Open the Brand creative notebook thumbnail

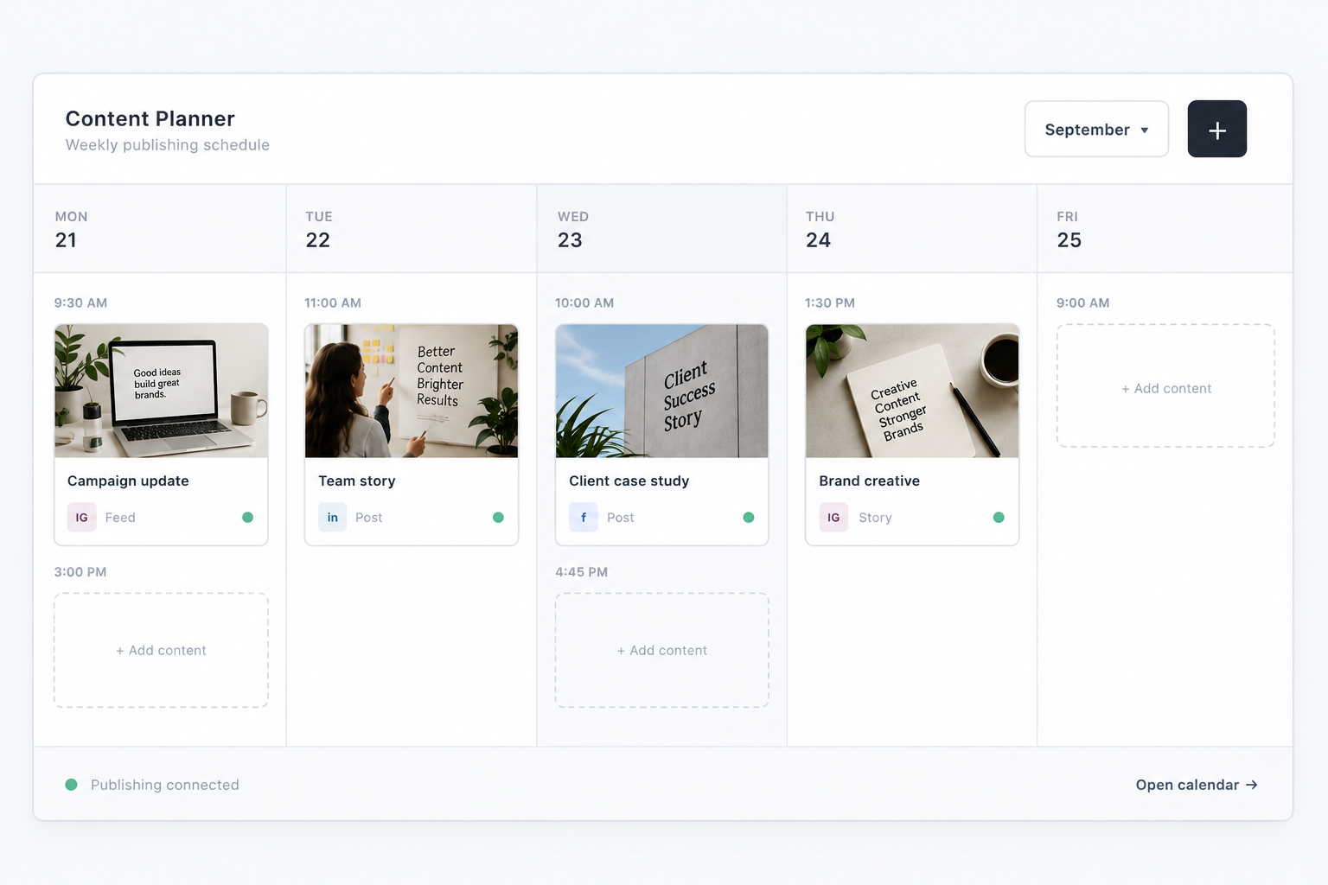point(912,391)
